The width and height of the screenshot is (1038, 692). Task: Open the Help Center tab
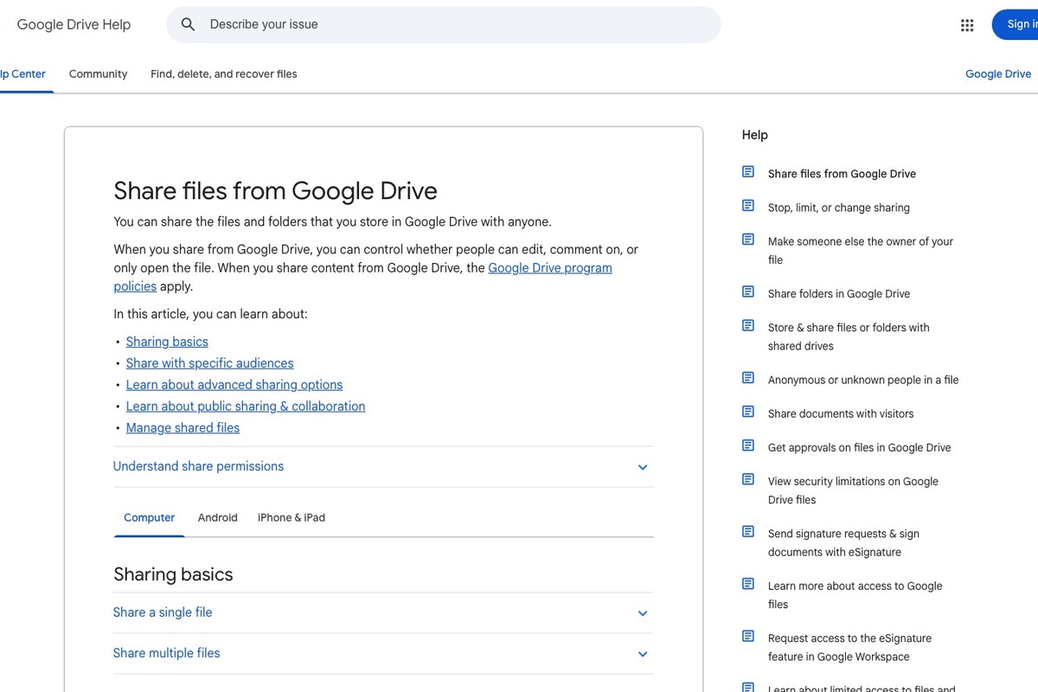(23, 74)
